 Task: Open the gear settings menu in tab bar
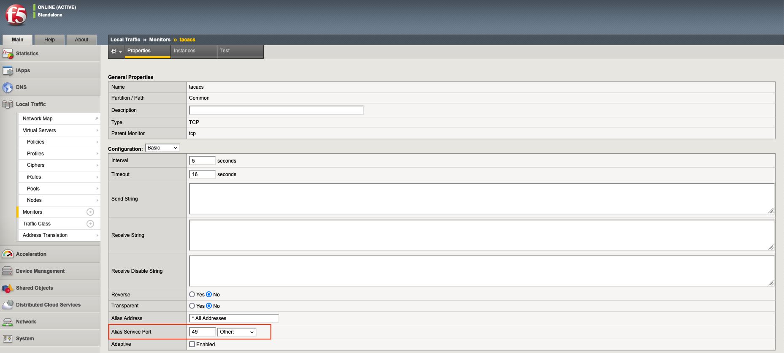(x=116, y=52)
